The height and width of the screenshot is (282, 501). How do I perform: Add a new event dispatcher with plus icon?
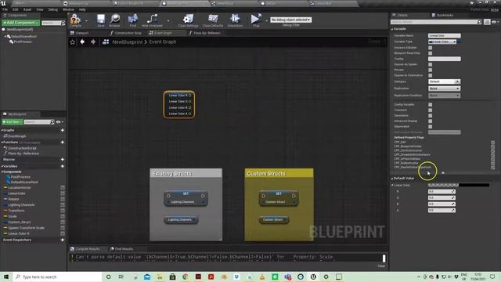[x=63, y=240]
